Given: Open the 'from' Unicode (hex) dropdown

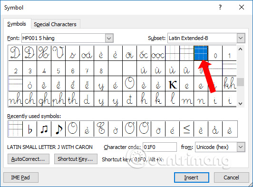Looking at the screenshot, I should [241, 147].
